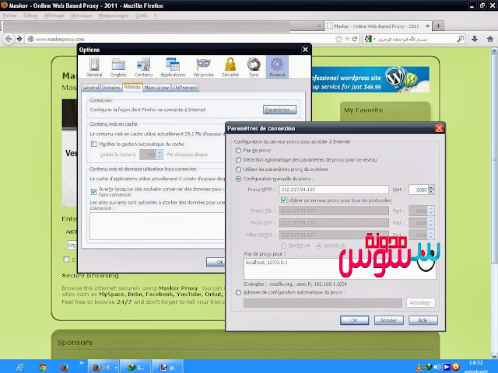Image resolution: width=498 pixels, height=373 pixels.
Task: Open the Onglets options pane
Action: click(x=118, y=68)
